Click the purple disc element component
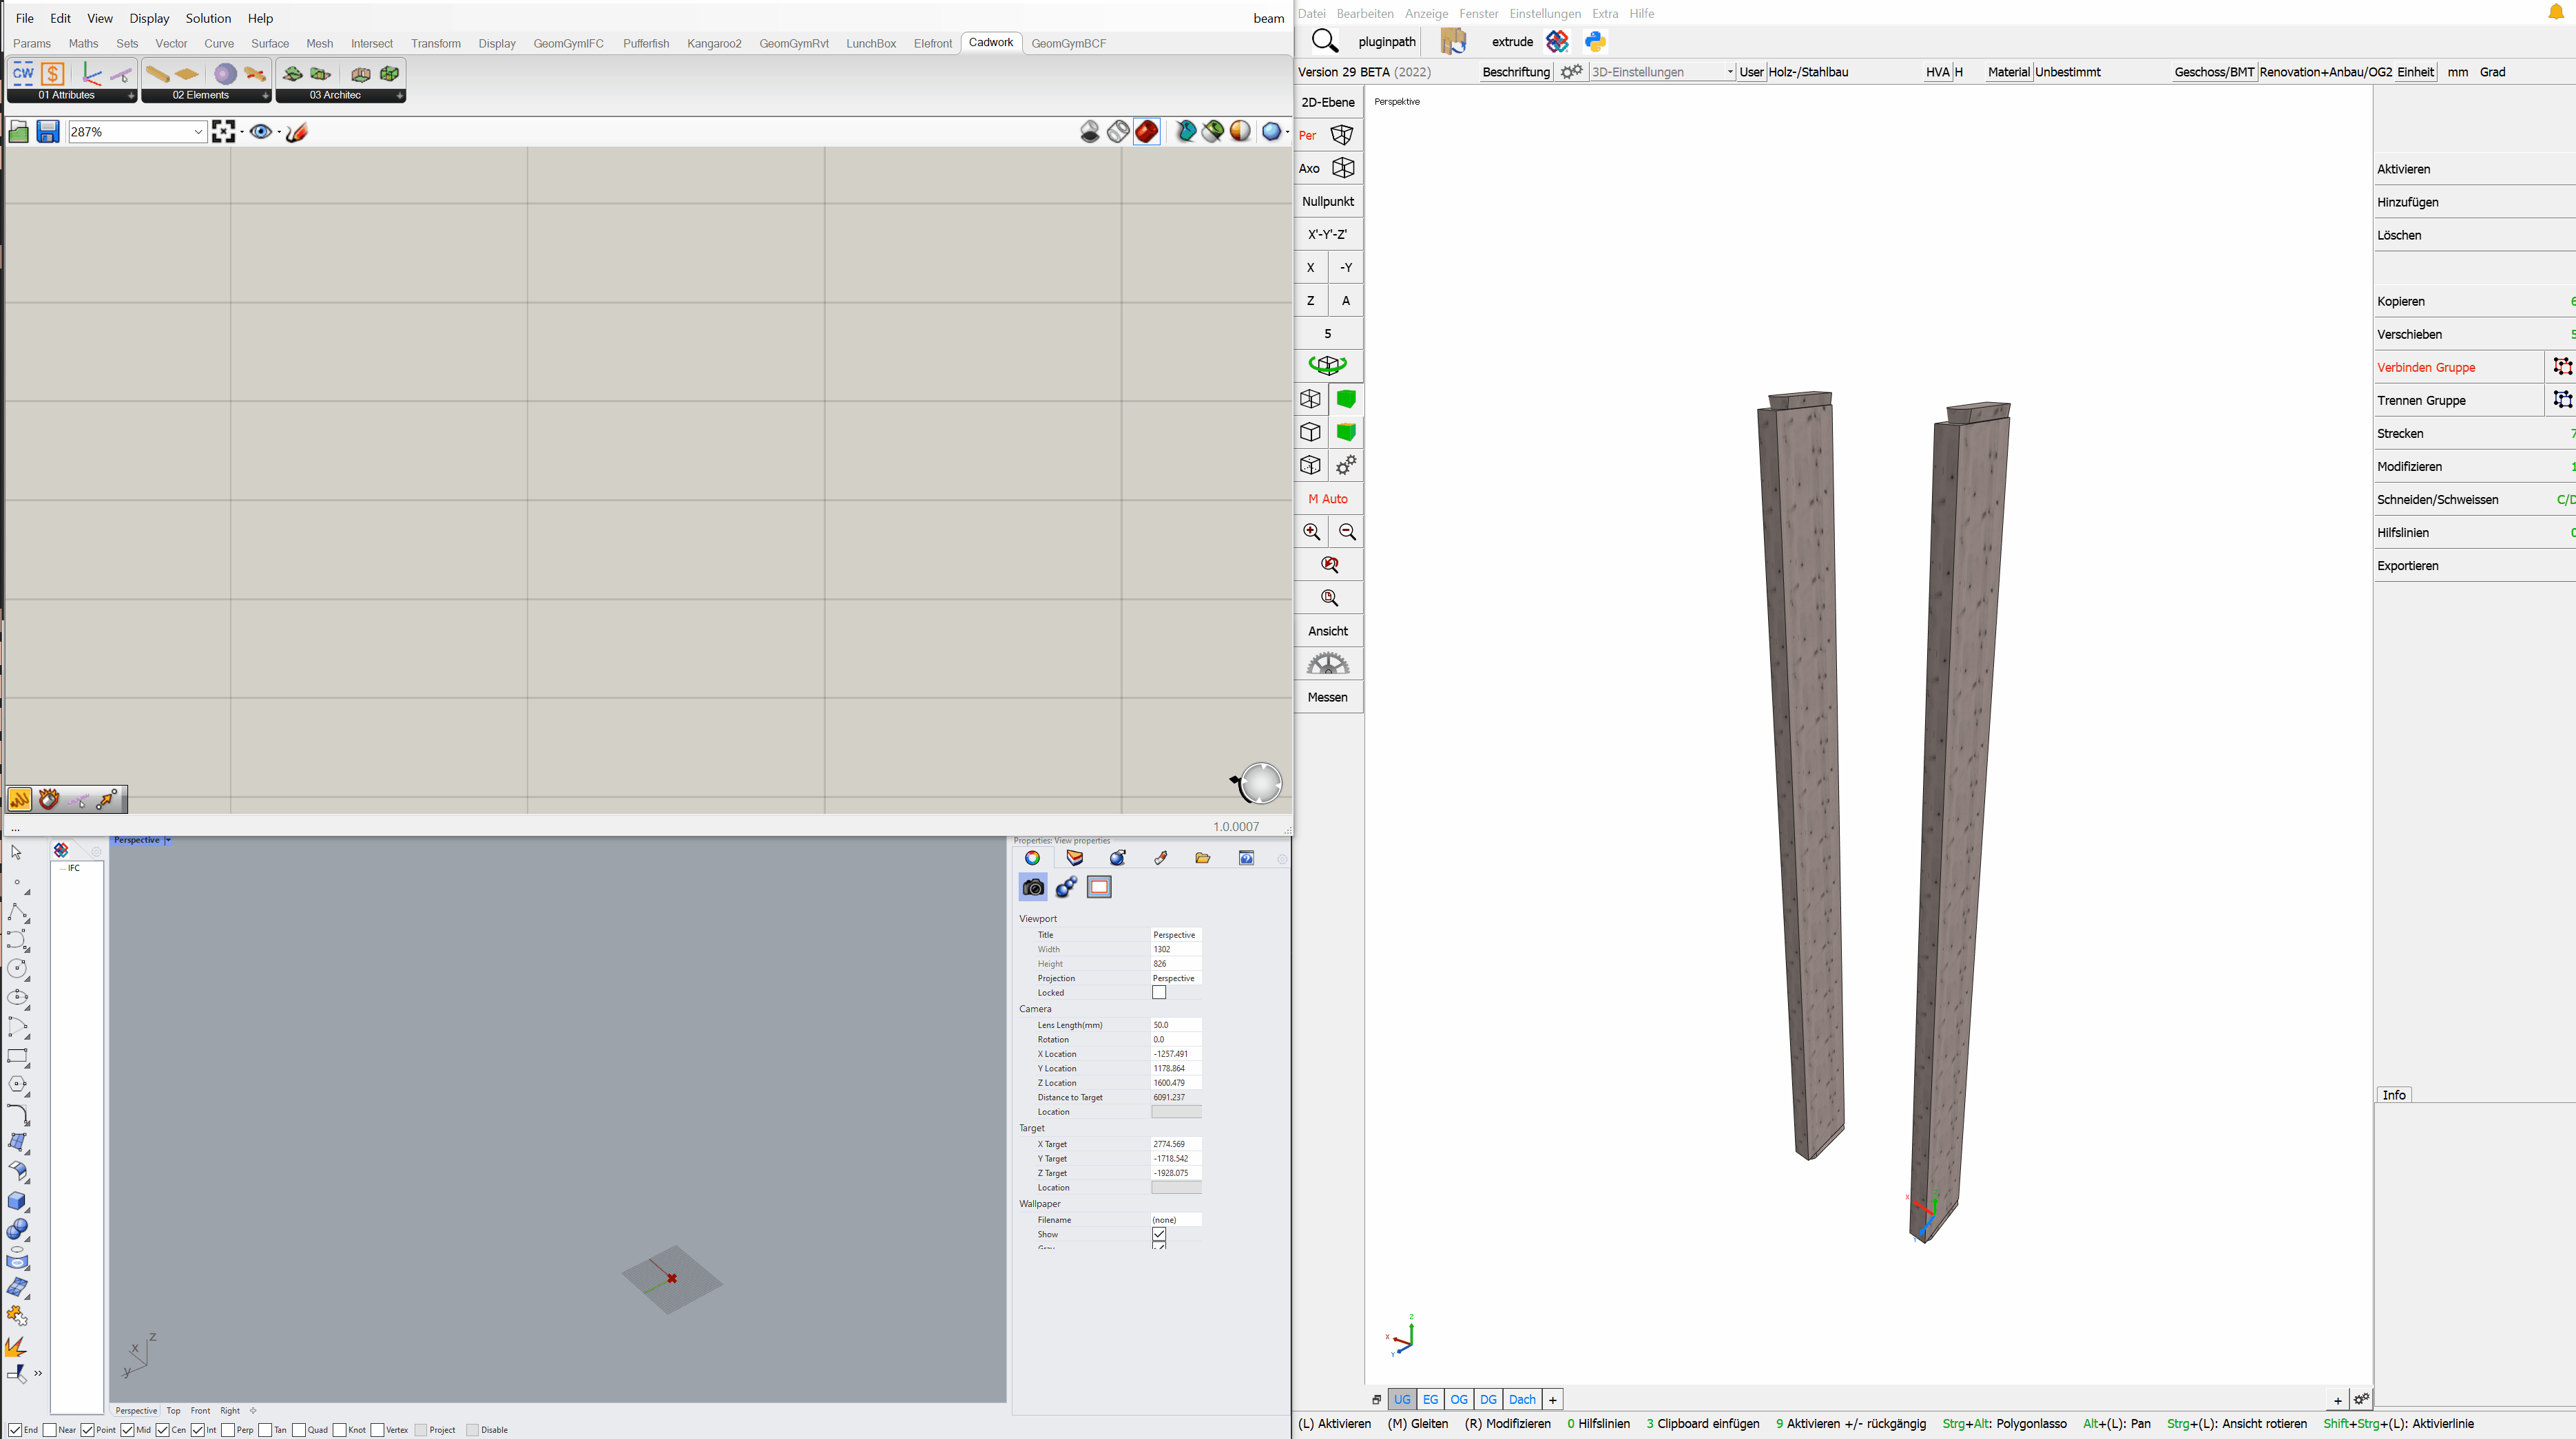This screenshot has width=2576, height=1439. (226, 74)
